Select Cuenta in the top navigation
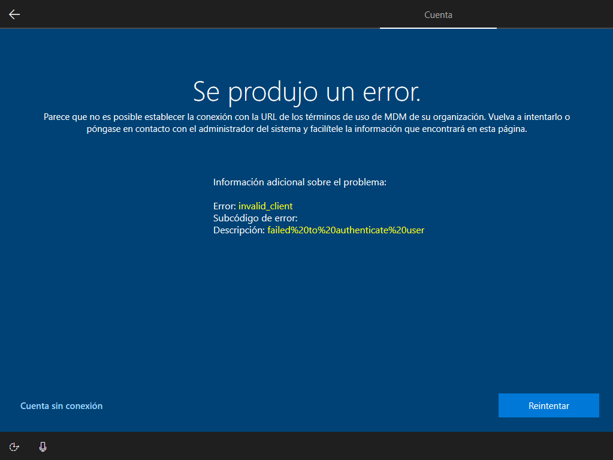613x460 pixels. point(438,14)
